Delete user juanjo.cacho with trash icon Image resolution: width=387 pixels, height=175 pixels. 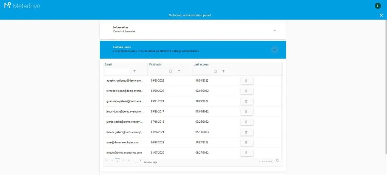tap(246, 122)
